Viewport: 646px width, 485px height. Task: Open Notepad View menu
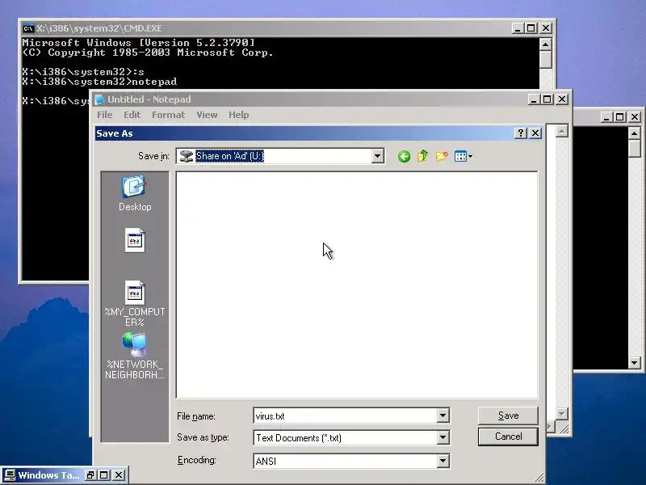[x=207, y=115]
